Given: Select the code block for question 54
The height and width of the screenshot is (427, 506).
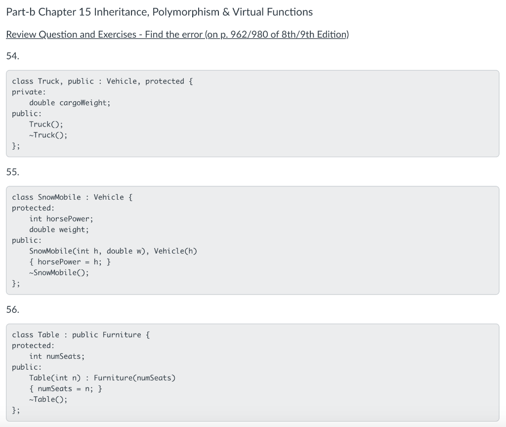Looking at the screenshot, I should tap(253, 113).
